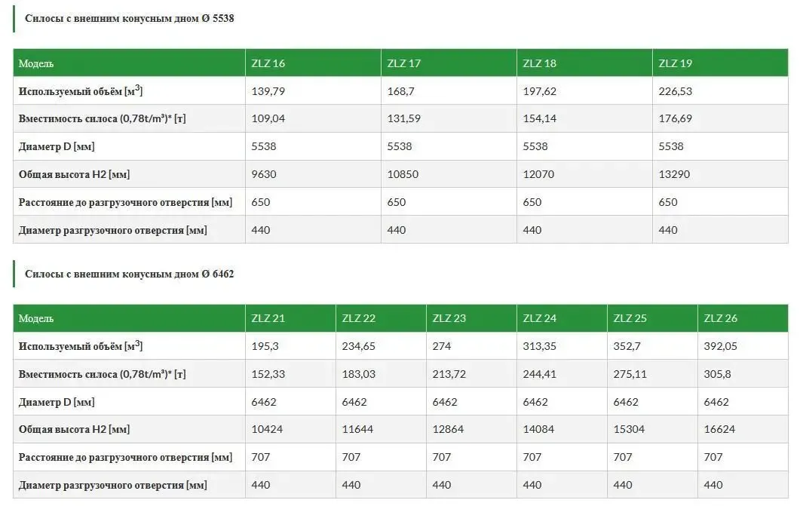This screenshot has width=800, height=506.
Task: Select the 275,11 capacity cell
Action: (630, 374)
